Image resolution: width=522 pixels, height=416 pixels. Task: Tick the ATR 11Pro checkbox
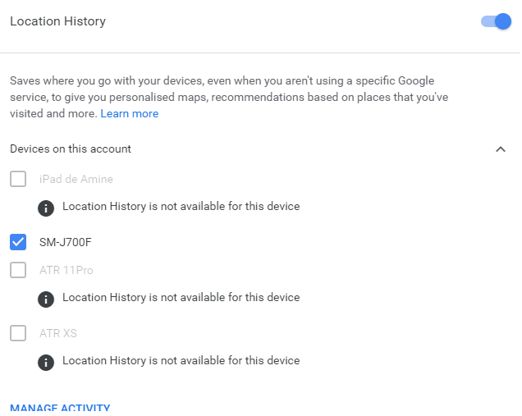click(x=18, y=270)
